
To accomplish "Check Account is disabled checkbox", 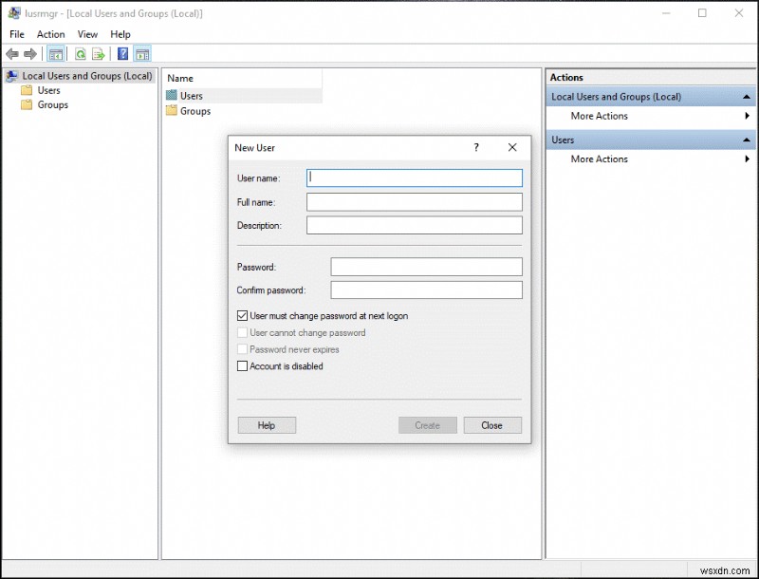I will [243, 366].
